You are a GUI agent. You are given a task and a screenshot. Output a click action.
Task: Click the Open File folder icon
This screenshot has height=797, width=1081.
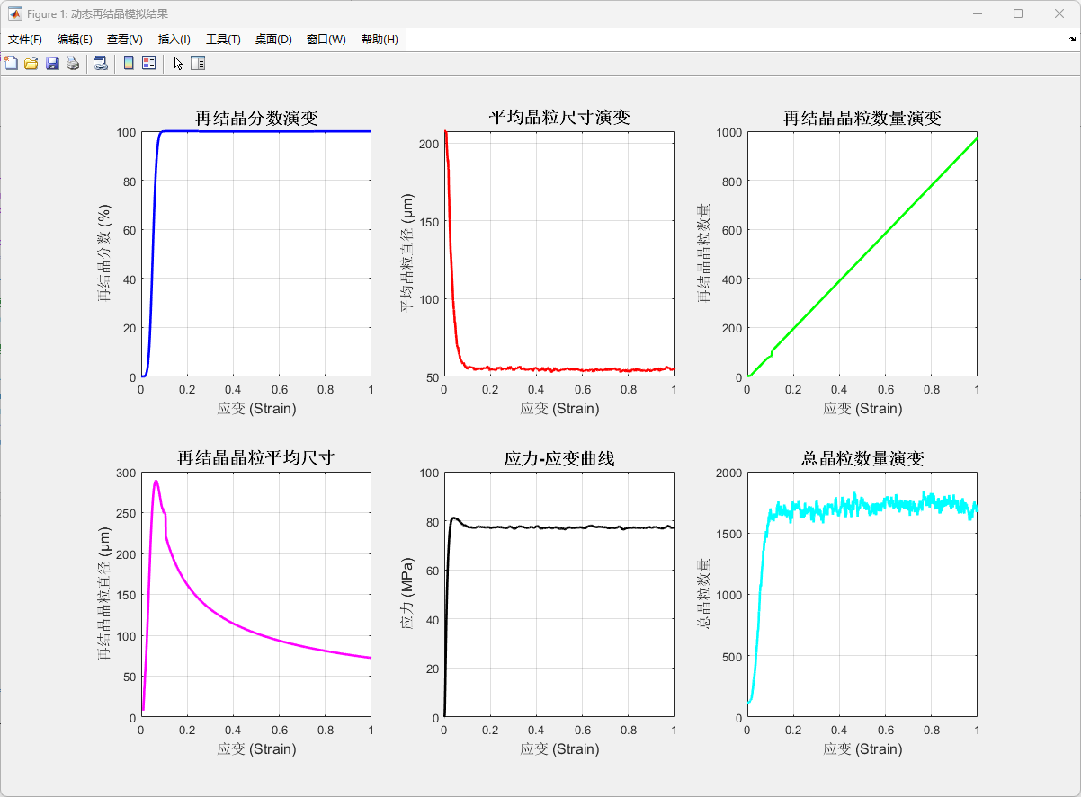click(31, 63)
